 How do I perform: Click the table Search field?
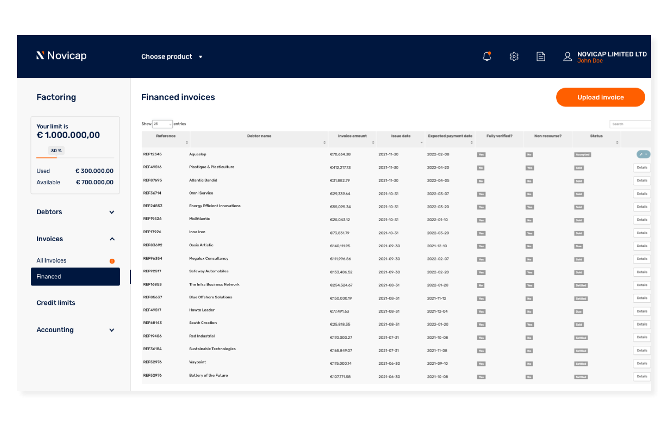click(630, 124)
